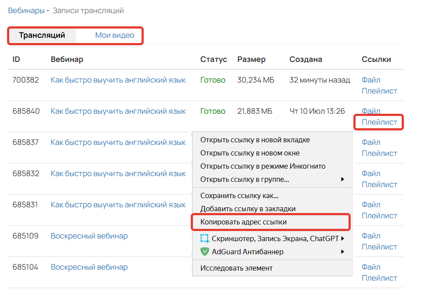The image size is (425, 289).
Task: Open link in Incognito mode
Action: click(x=263, y=166)
